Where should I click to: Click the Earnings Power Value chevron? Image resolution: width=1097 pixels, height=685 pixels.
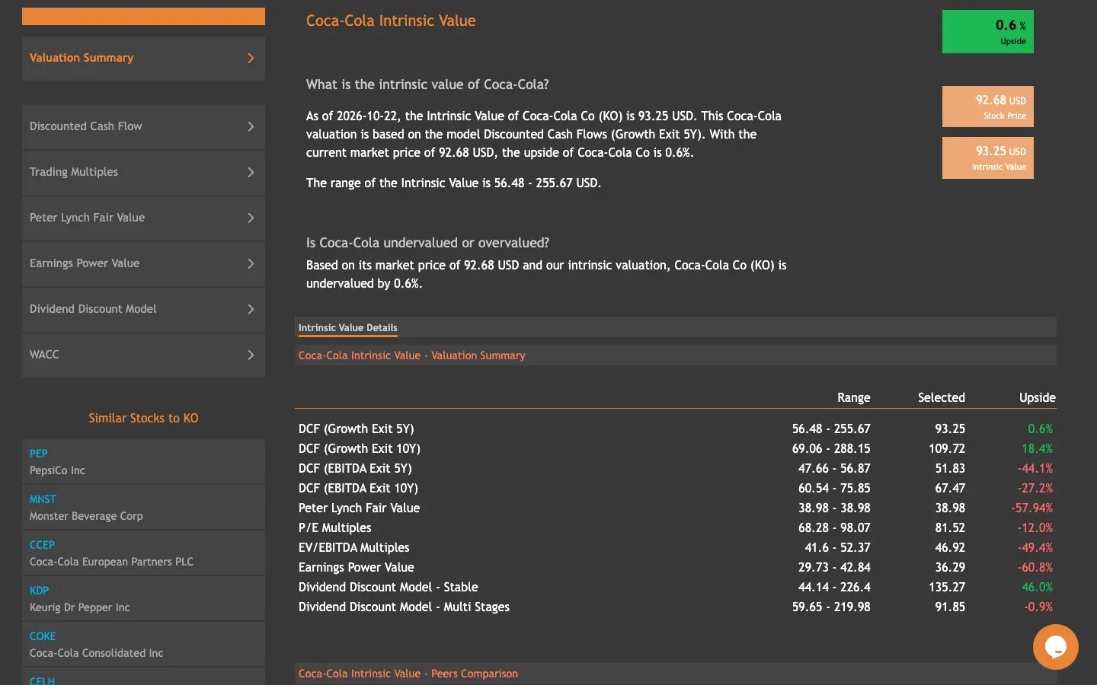(251, 263)
